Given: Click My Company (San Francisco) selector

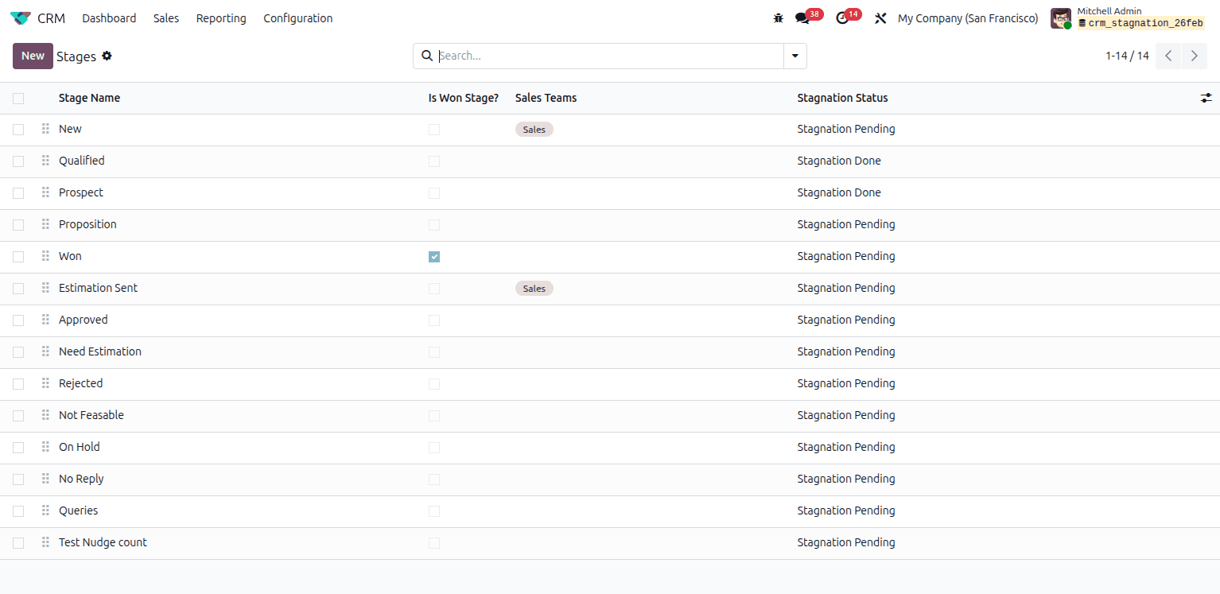Looking at the screenshot, I should 967,17.
